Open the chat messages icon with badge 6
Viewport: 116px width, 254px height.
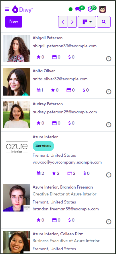78,9
